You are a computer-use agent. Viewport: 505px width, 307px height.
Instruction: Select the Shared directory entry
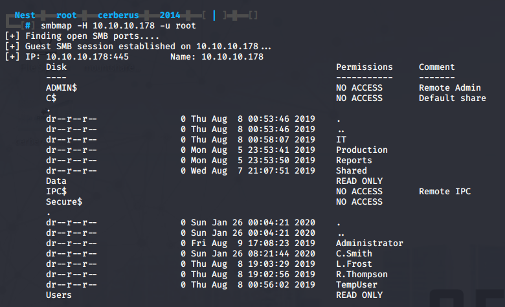tap(352, 171)
